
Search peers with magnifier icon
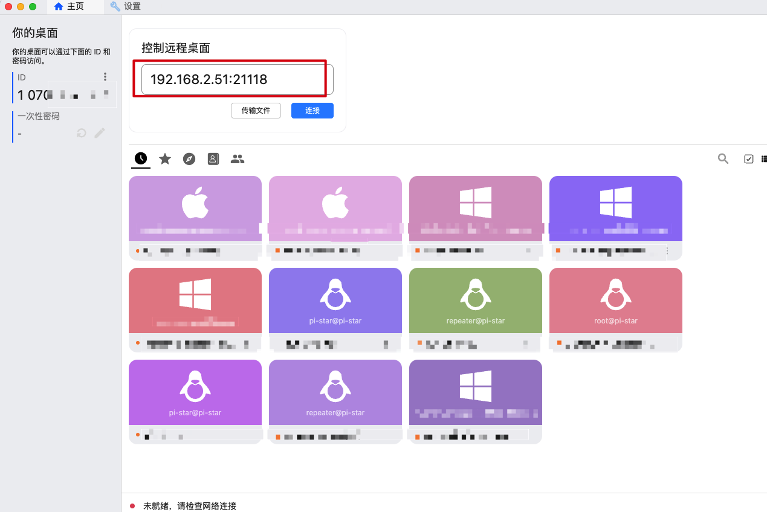coord(723,158)
